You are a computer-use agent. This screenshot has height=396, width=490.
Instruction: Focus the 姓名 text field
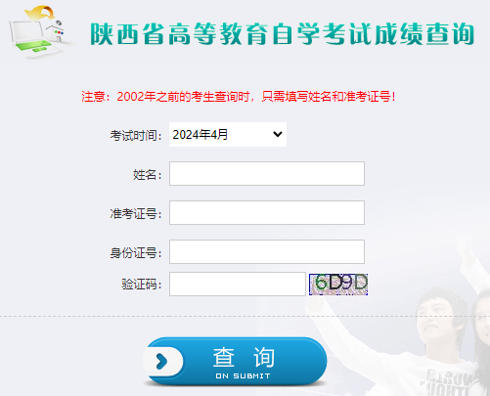(267, 173)
